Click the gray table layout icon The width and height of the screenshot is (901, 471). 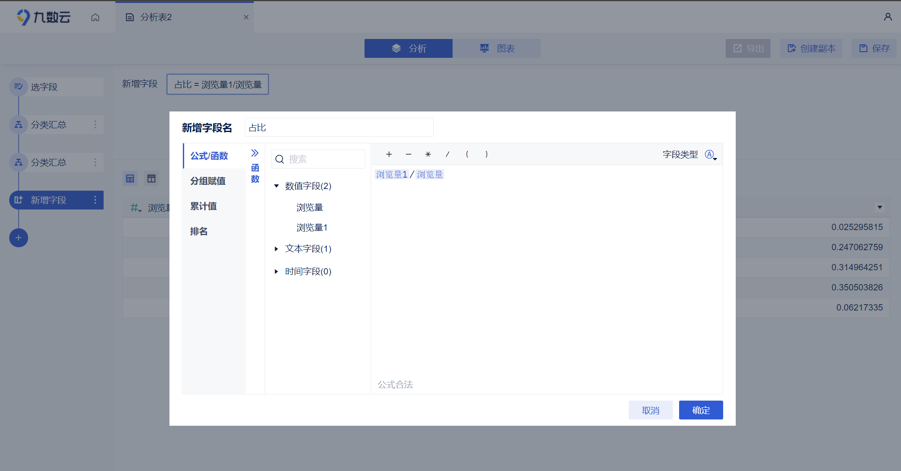pyautogui.click(x=151, y=179)
